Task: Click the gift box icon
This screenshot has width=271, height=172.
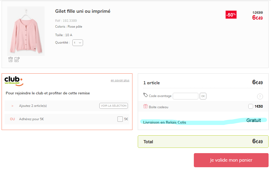Action: coord(146,106)
